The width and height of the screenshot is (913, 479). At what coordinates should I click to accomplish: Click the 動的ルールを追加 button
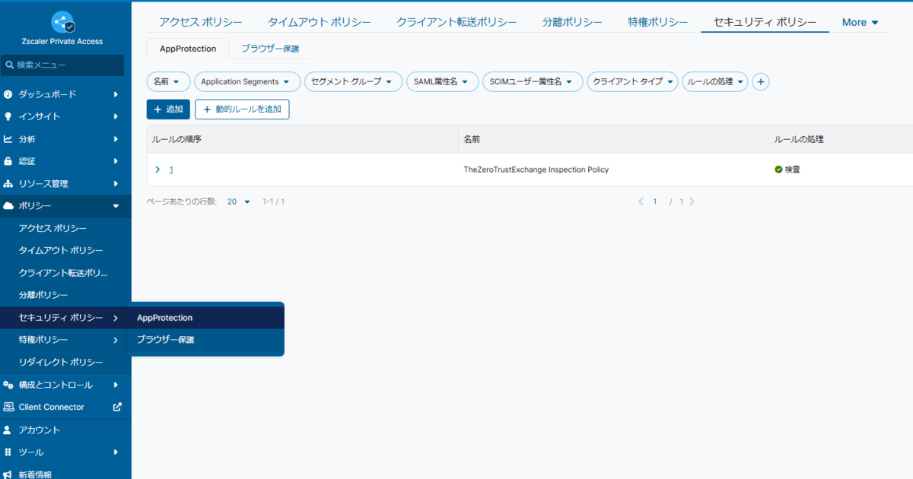tap(242, 109)
